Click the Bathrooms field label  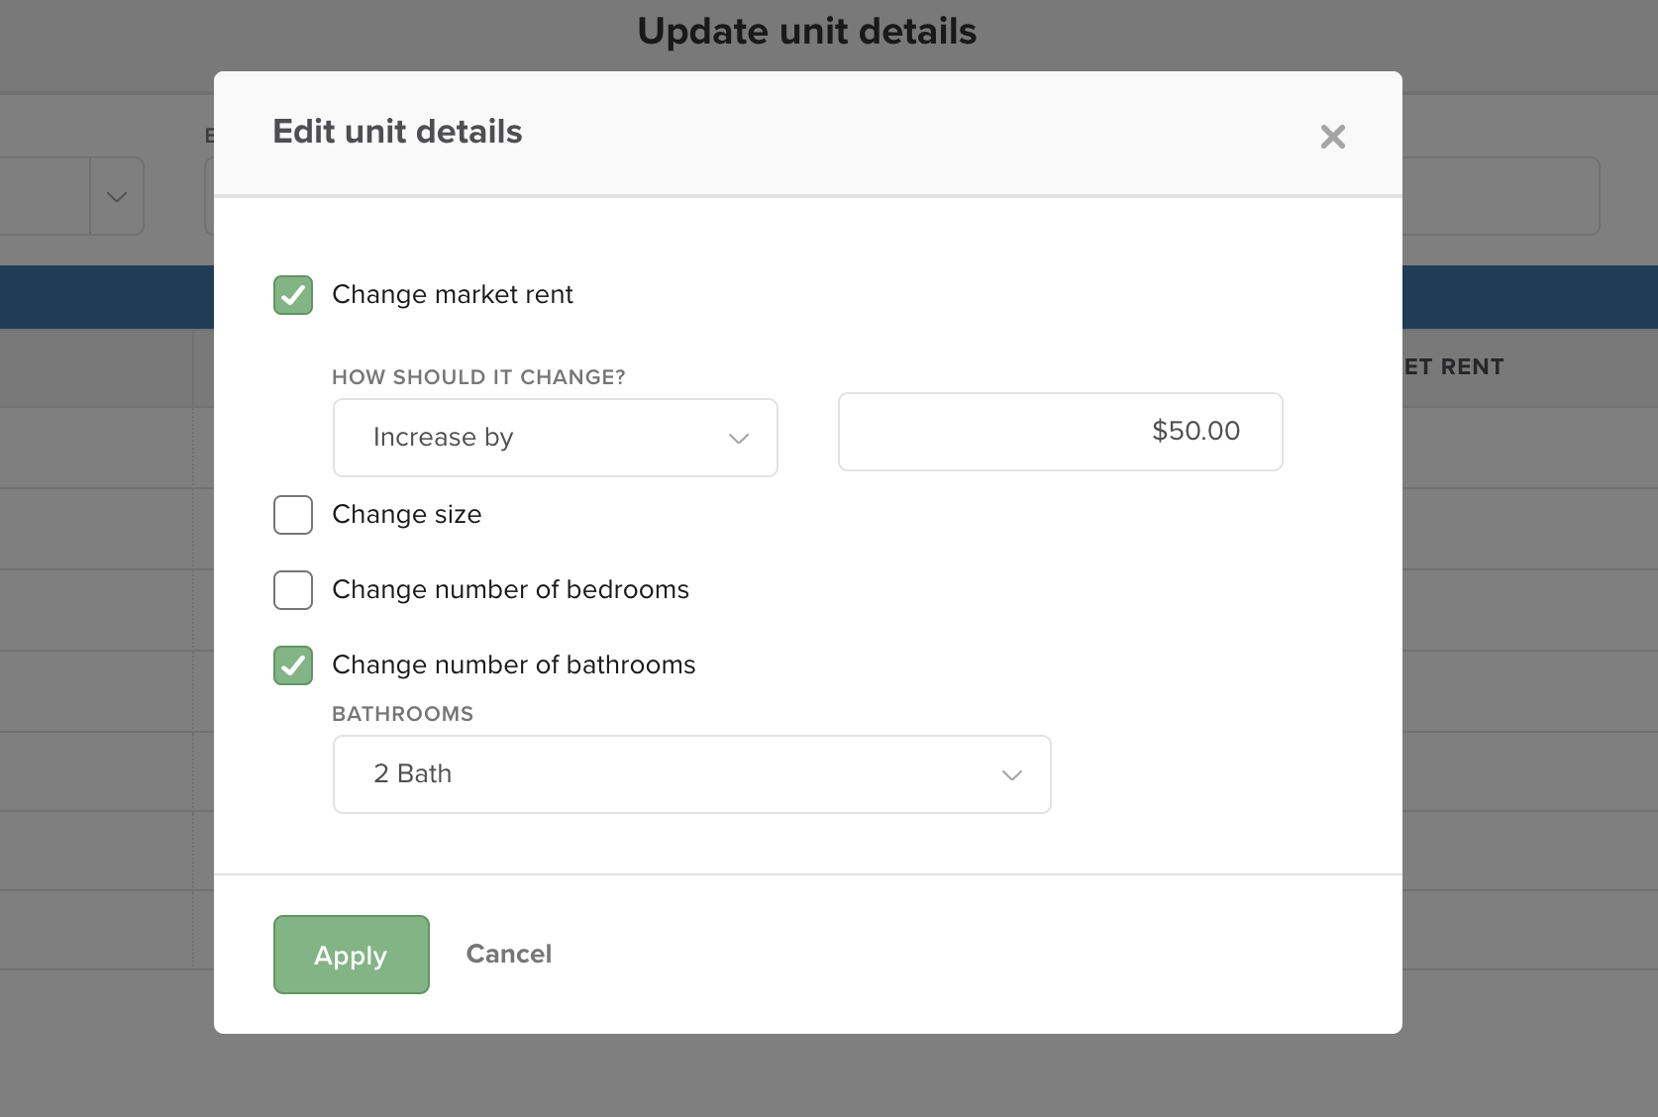(x=403, y=714)
